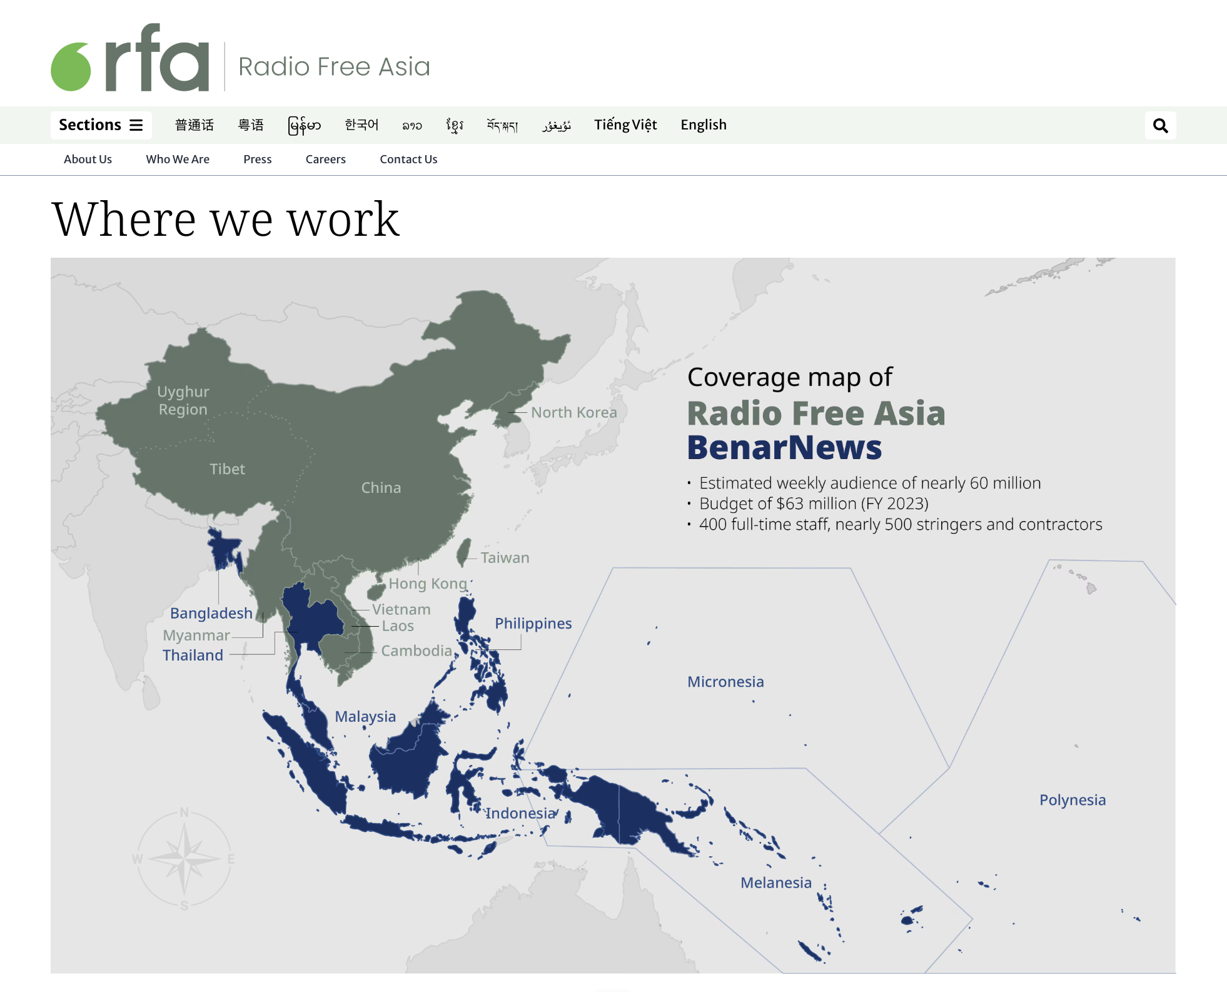Screen dimensions: 1227x992
Task: Click the Indonesia map label
Action: [521, 813]
